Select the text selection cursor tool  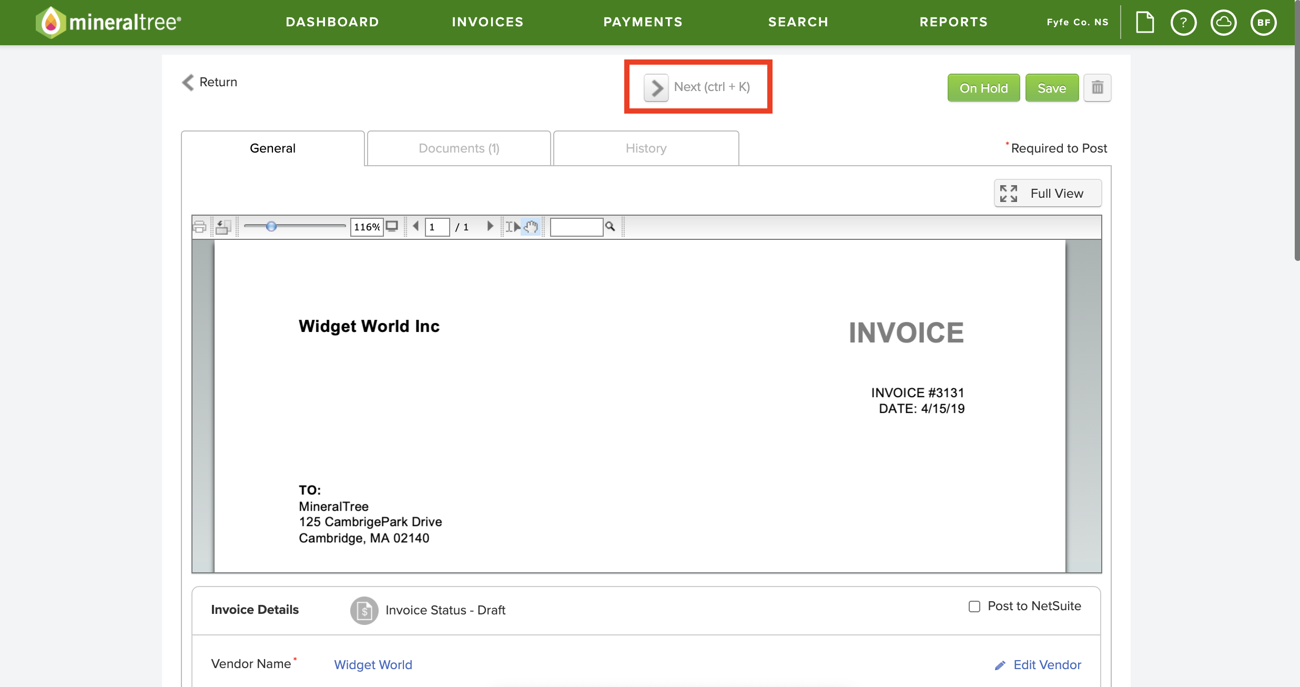(x=513, y=227)
